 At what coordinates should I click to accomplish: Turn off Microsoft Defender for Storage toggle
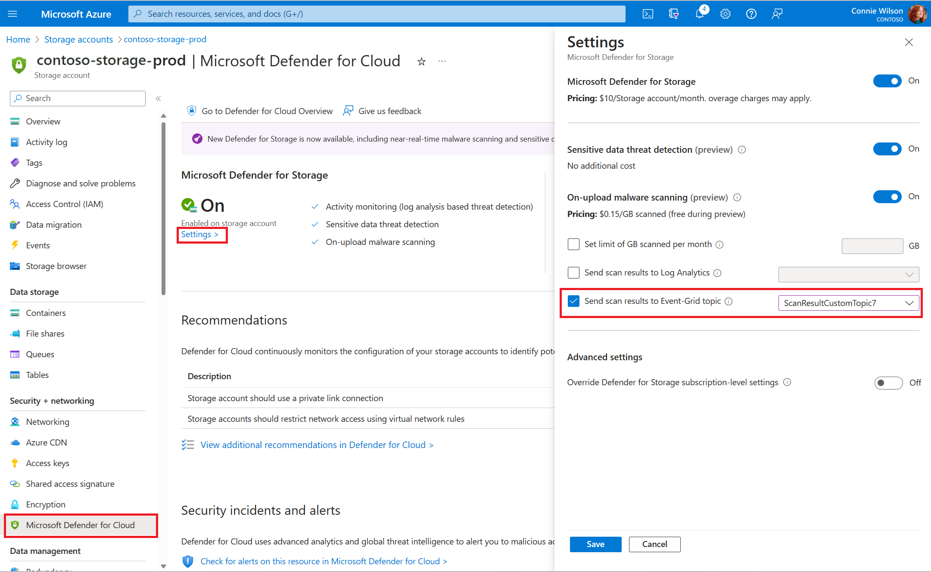[x=887, y=81]
